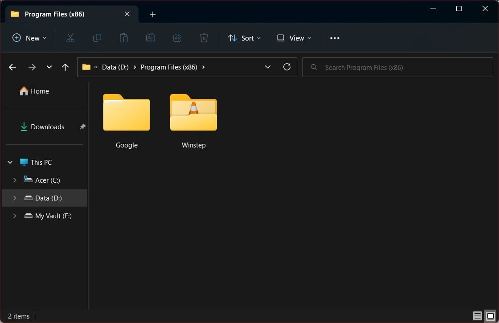Open the See more options menu
This screenshot has height=323, width=499.
335,38
